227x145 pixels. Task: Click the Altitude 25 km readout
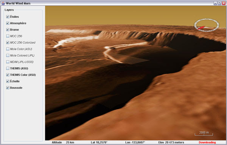point(63,142)
